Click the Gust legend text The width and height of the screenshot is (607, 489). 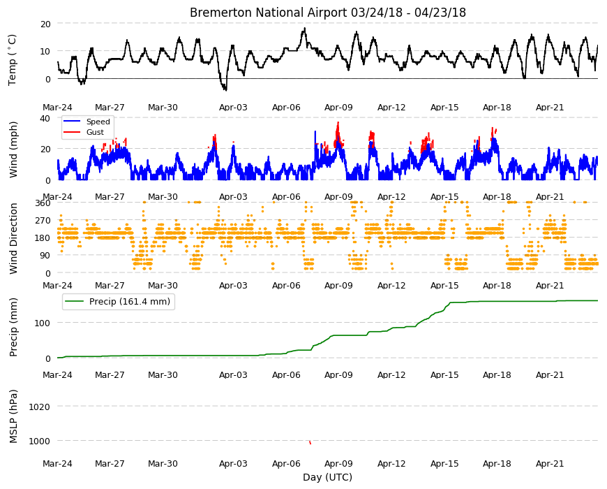(x=95, y=133)
